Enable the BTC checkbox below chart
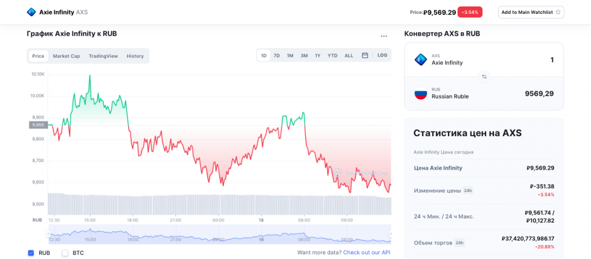591x259 pixels. (65, 253)
